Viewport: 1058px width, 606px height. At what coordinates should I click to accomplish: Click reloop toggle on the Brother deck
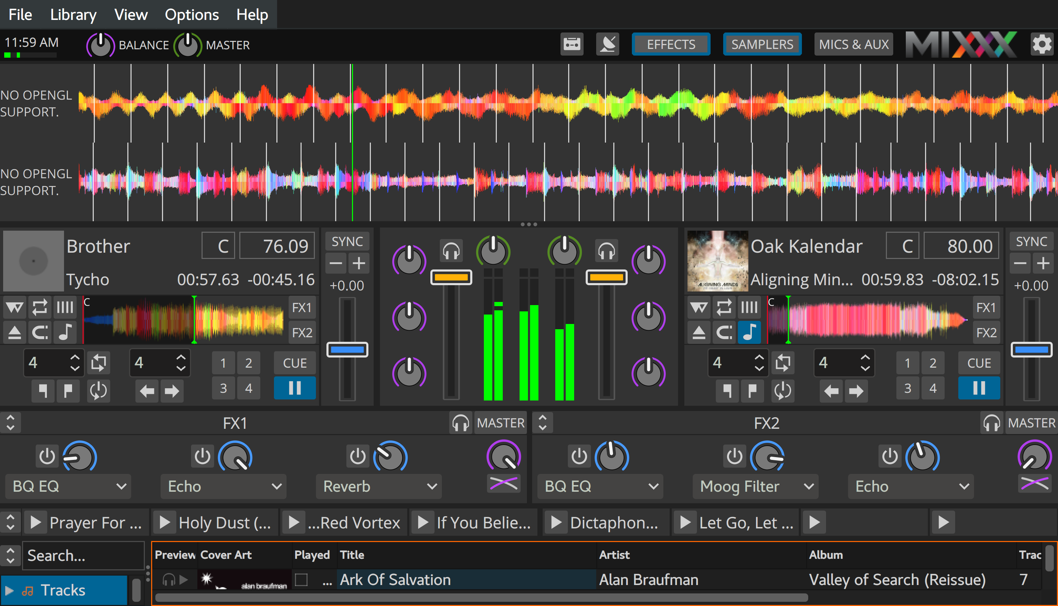(99, 391)
